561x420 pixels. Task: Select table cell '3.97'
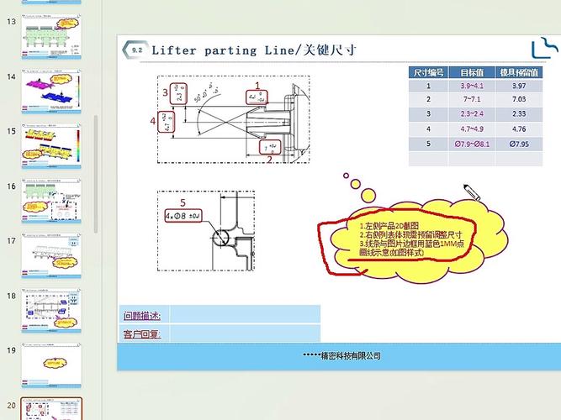pos(519,86)
